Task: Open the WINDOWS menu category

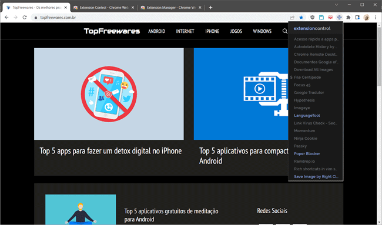Action: pos(262,31)
